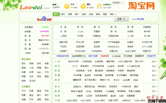Expand 更多>> for the 小说 row
Screen dimensions: 166x103
click(155, 62)
